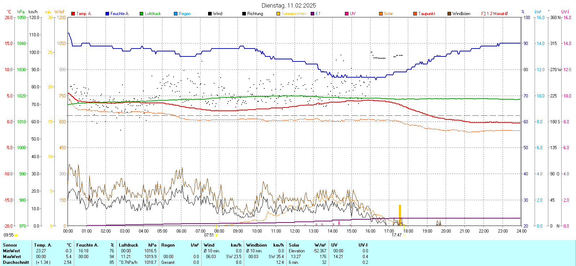Click the Luftdruck column header in table
The image size is (576, 266).
[129, 245]
